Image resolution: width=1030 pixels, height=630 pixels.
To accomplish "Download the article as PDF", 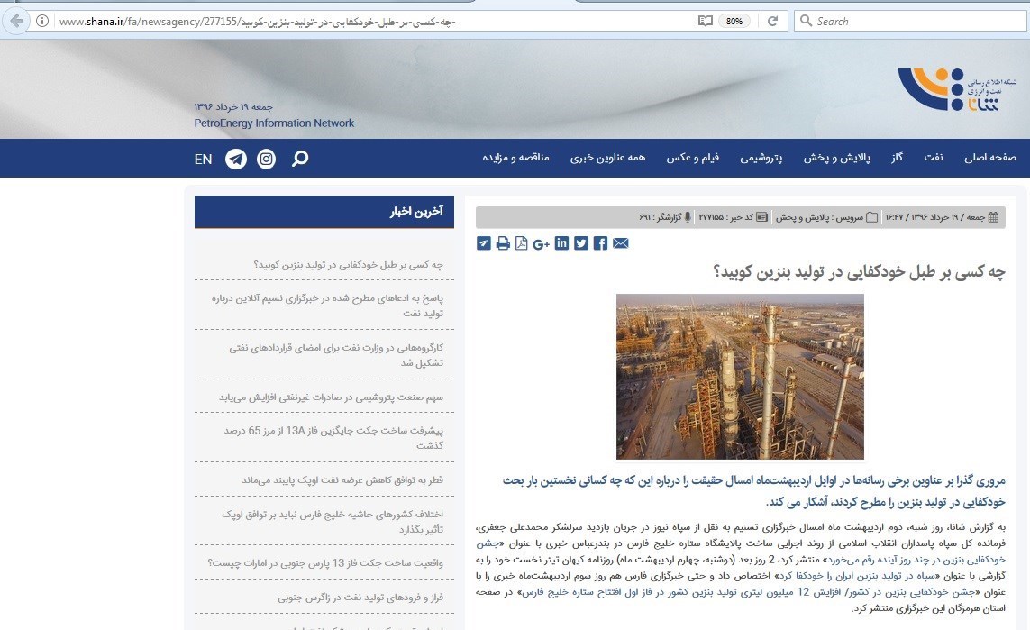I will point(522,243).
